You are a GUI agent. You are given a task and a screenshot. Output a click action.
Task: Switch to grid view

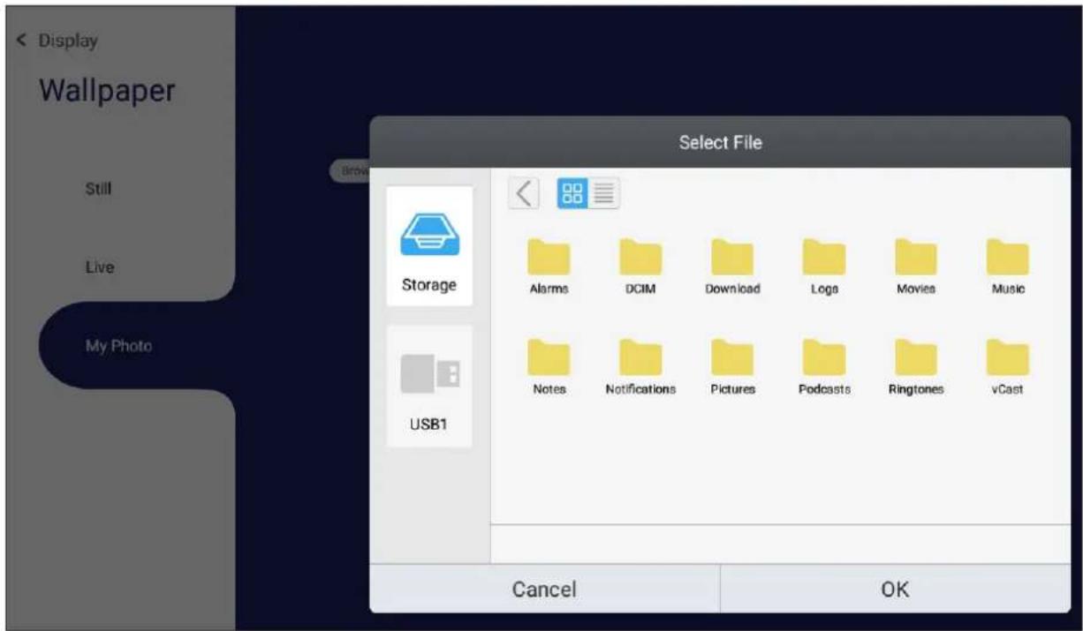(x=572, y=193)
